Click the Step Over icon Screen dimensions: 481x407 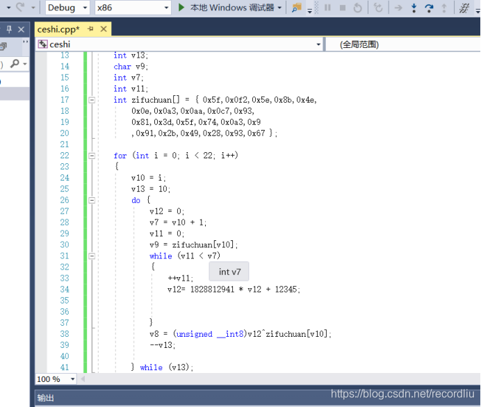[x=429, y=8]
